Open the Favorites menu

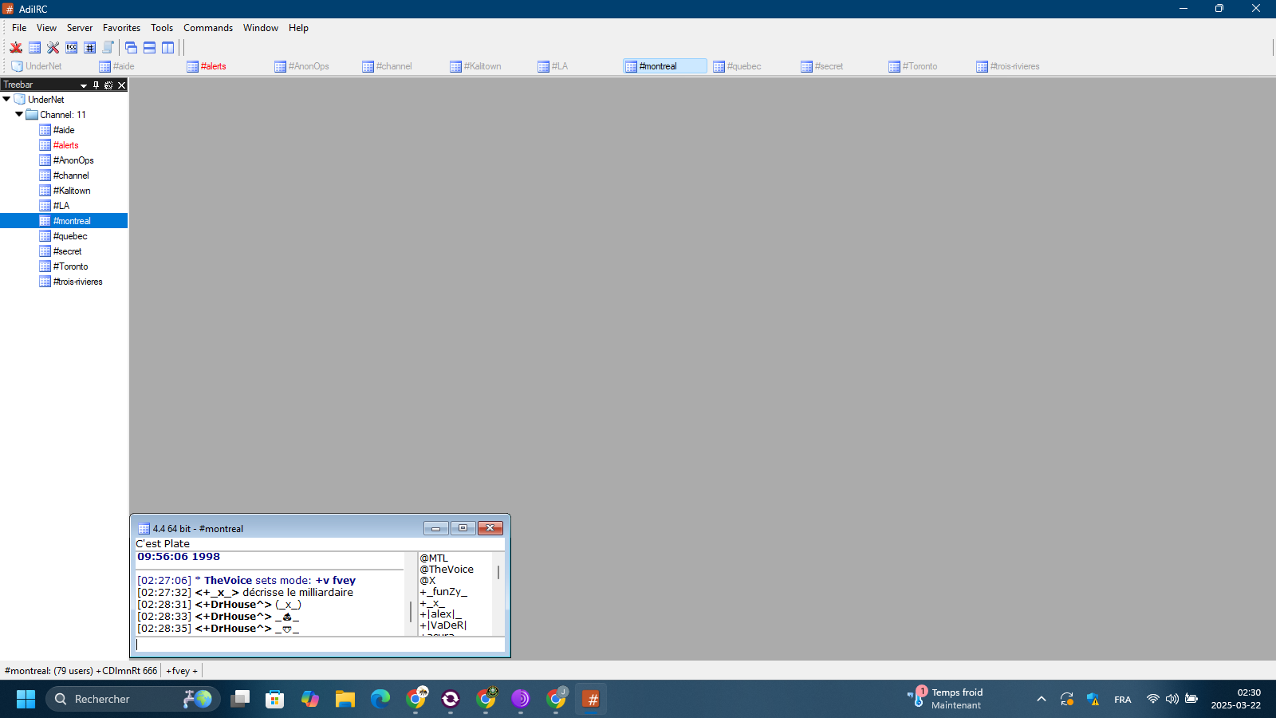click(121, 28)
